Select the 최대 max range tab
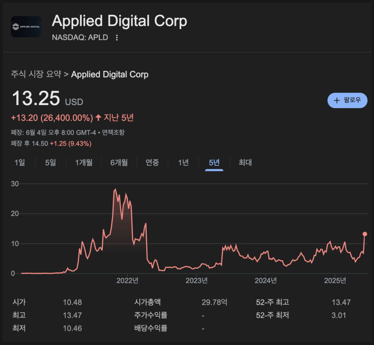This screenshot has height=345, width=374. tap(245, 162)
